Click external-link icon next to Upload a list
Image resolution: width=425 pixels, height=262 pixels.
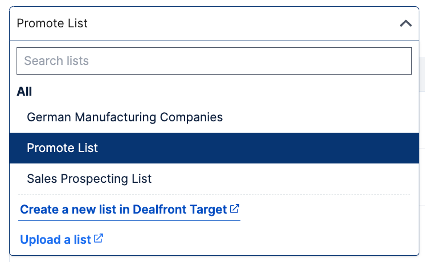(x=99, y=239)
